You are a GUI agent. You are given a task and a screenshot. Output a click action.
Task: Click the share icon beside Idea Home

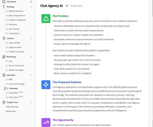[31, 2]
